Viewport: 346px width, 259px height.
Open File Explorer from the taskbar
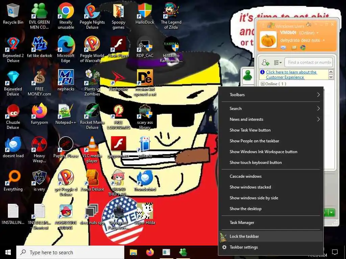click(133, 252)
